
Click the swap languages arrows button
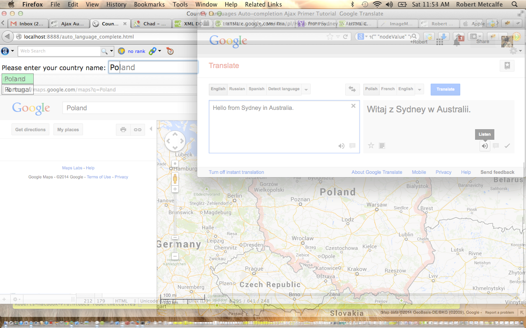point(352,89)
